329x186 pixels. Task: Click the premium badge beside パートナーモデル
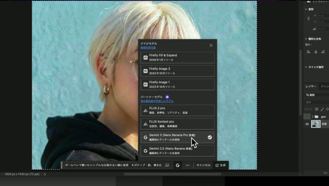click(x=167, y=97)
